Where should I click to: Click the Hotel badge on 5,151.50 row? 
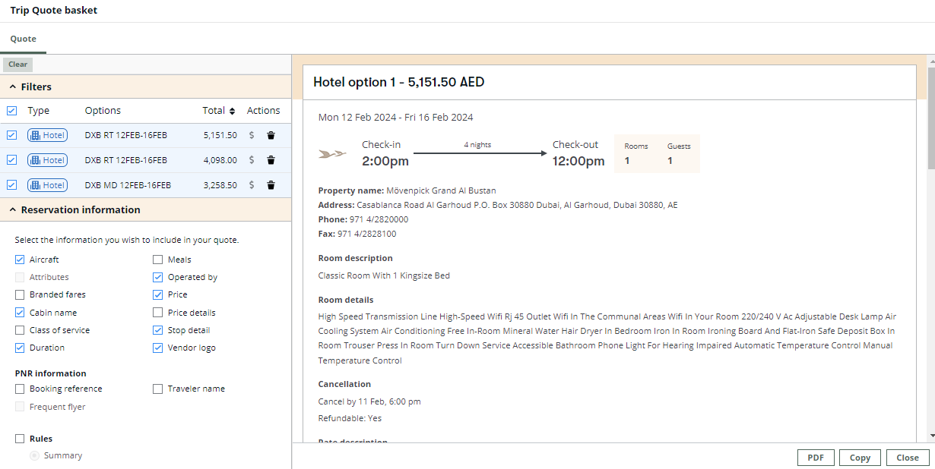(x=47, y=135)
